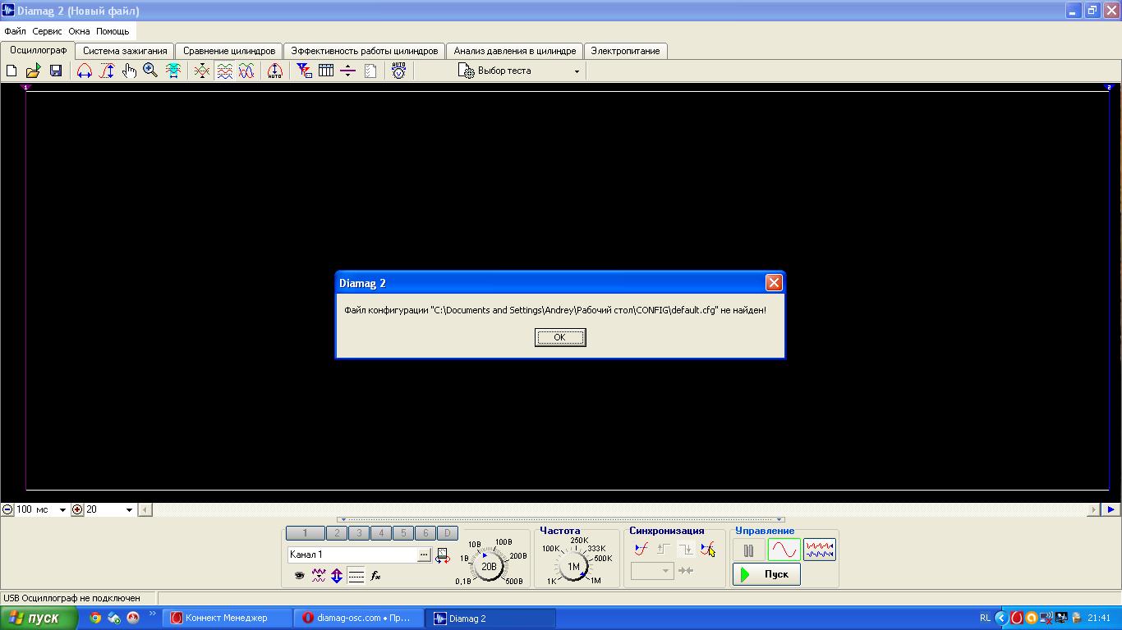Open the Windows пуск start button

tap(39, 619)
